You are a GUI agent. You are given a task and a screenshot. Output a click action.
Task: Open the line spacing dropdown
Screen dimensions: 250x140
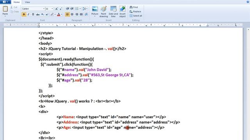click(x=85, y=9)
